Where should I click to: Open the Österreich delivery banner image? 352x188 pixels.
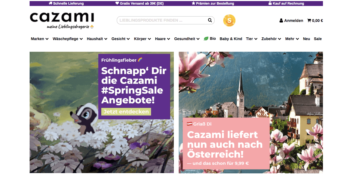pos(251,112)
